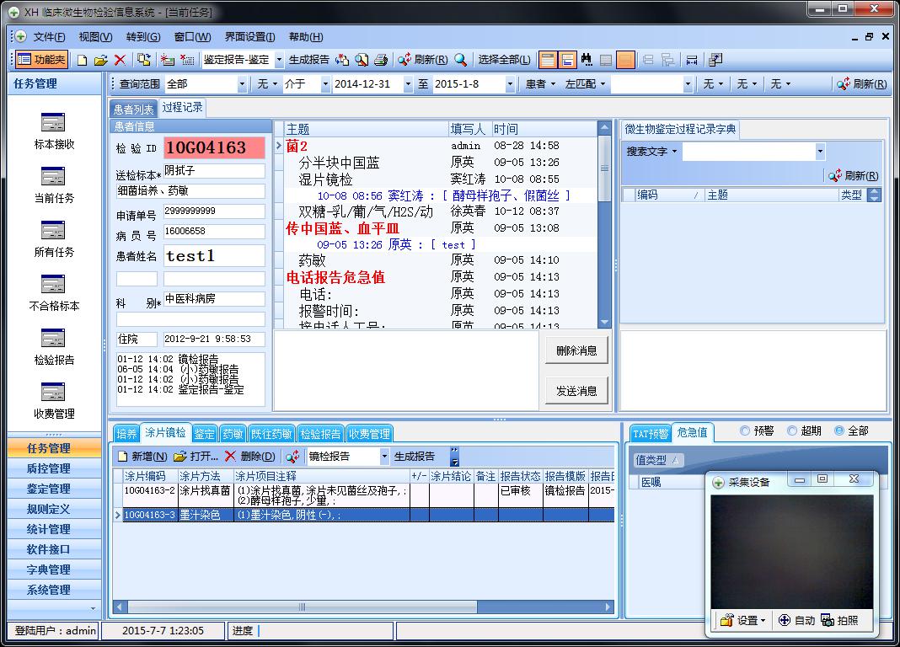The height and width of the screenshot is (647, 900).
Task: Click the 功能夹 toolbar button
Action: pyautogui.click(x=41, y=59)
